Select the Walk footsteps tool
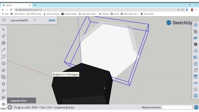This screenshot has width=199, height=112. pyautogui.click(x=3, y=97)
